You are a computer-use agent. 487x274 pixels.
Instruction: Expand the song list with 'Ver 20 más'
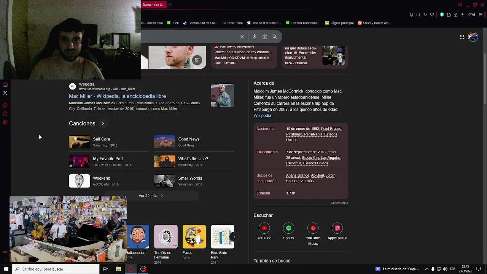click(151, 196)
